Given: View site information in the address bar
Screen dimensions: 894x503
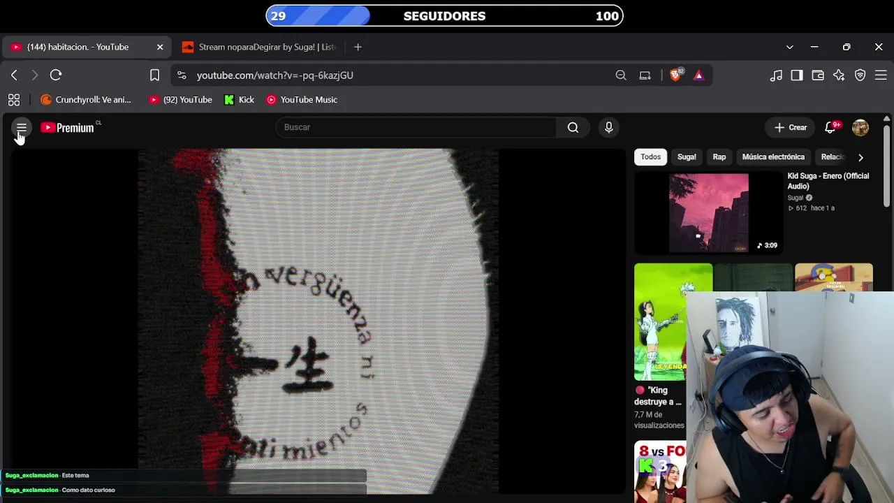Looking at the screenshot, I should pyautogui.click(x=182, y=75).
